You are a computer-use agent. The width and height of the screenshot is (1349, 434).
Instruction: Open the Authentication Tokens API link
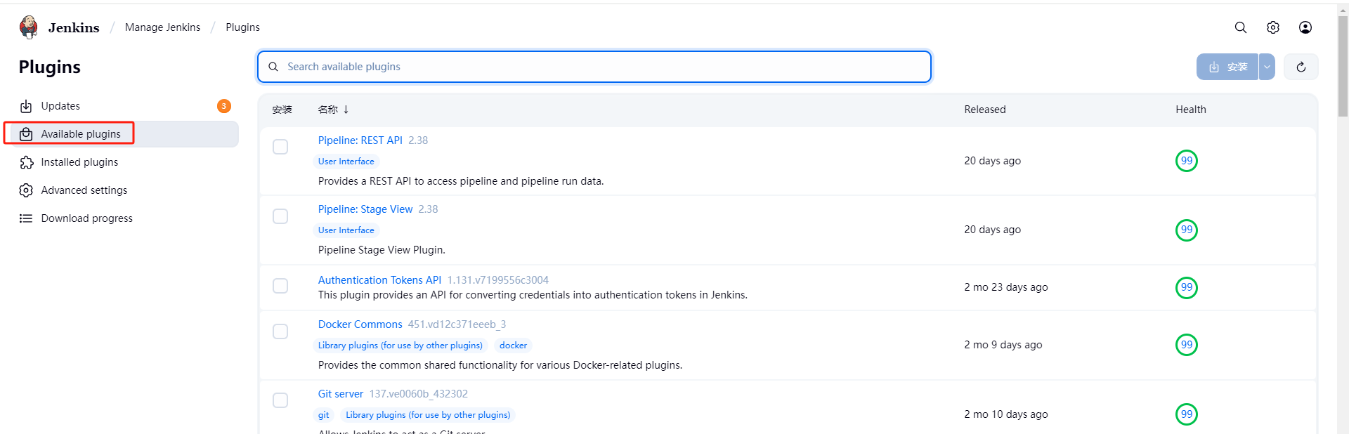379,280
